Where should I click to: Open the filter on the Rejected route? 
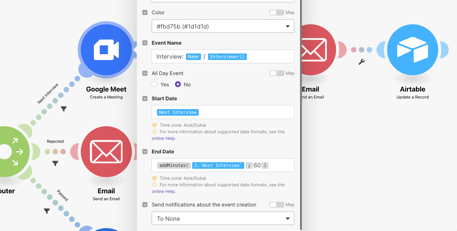[x=55, y=163]
